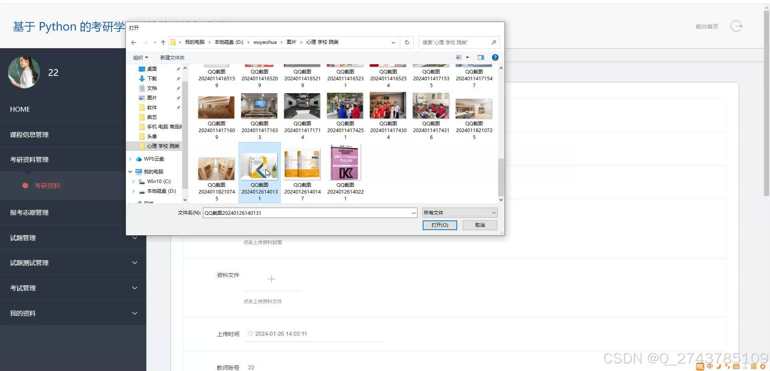Viewport: 770px width, 371px height.
Task: Expand the 本地磁盘 (D:) tree node
Action: tap(133, 191)
